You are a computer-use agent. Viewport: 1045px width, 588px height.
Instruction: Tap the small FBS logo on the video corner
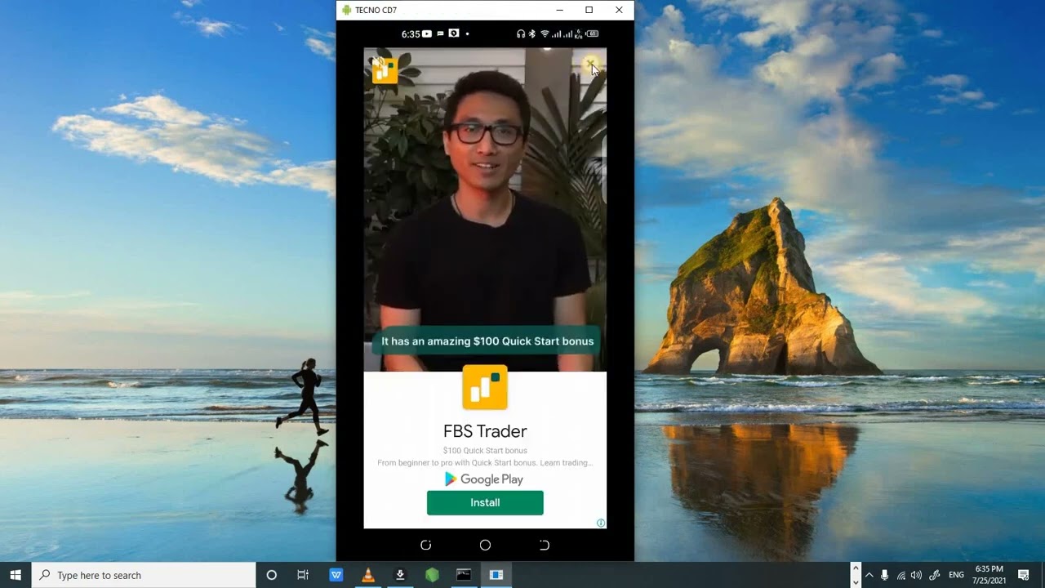click(385, 70)
